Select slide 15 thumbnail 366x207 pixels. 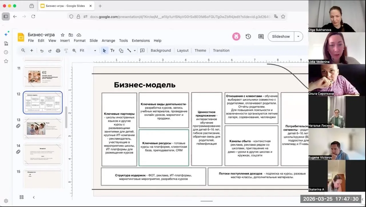(x=43, y=179)
